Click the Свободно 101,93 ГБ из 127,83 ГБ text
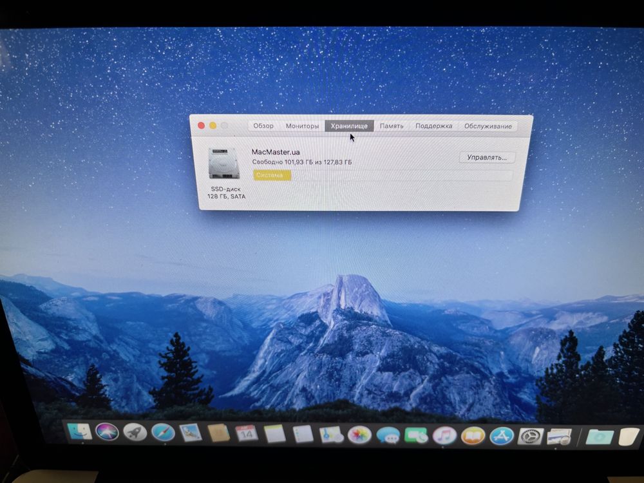644x483 pixels. pyautogui.click(x=302, y=162)
